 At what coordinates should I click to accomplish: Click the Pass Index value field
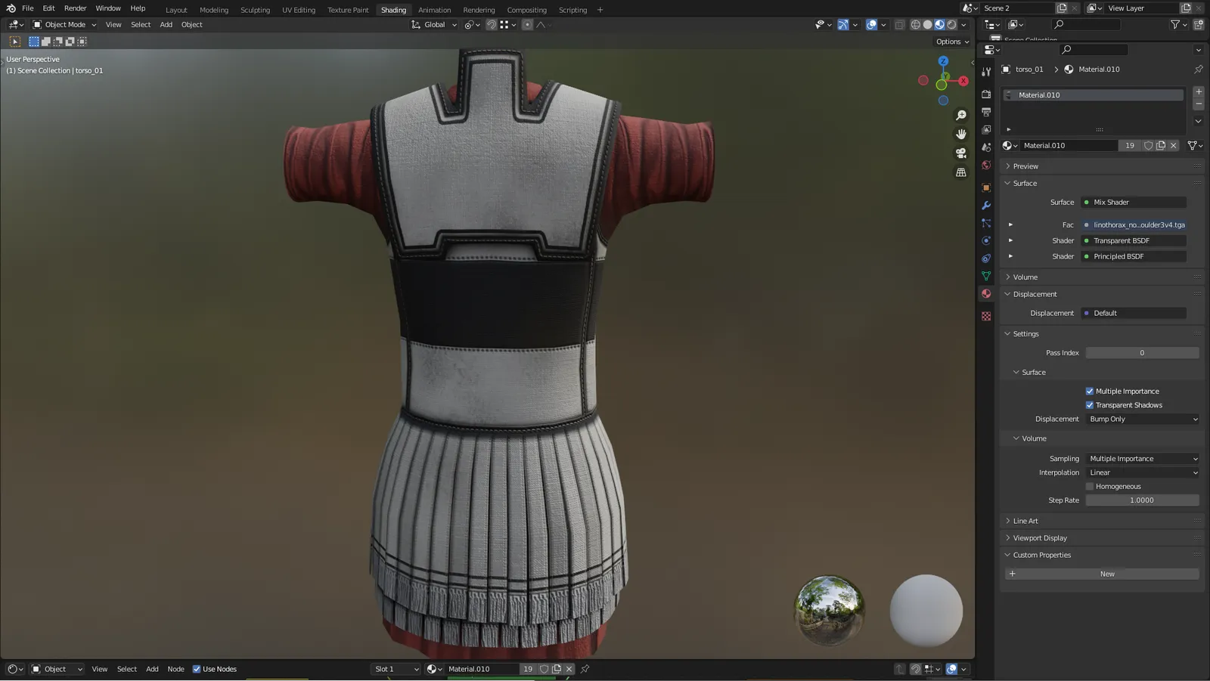[1143, 353]
